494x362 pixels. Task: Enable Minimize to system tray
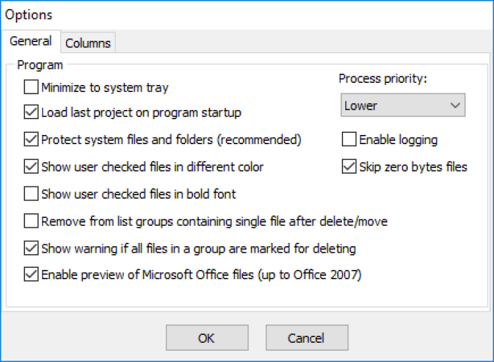(31, 88)
